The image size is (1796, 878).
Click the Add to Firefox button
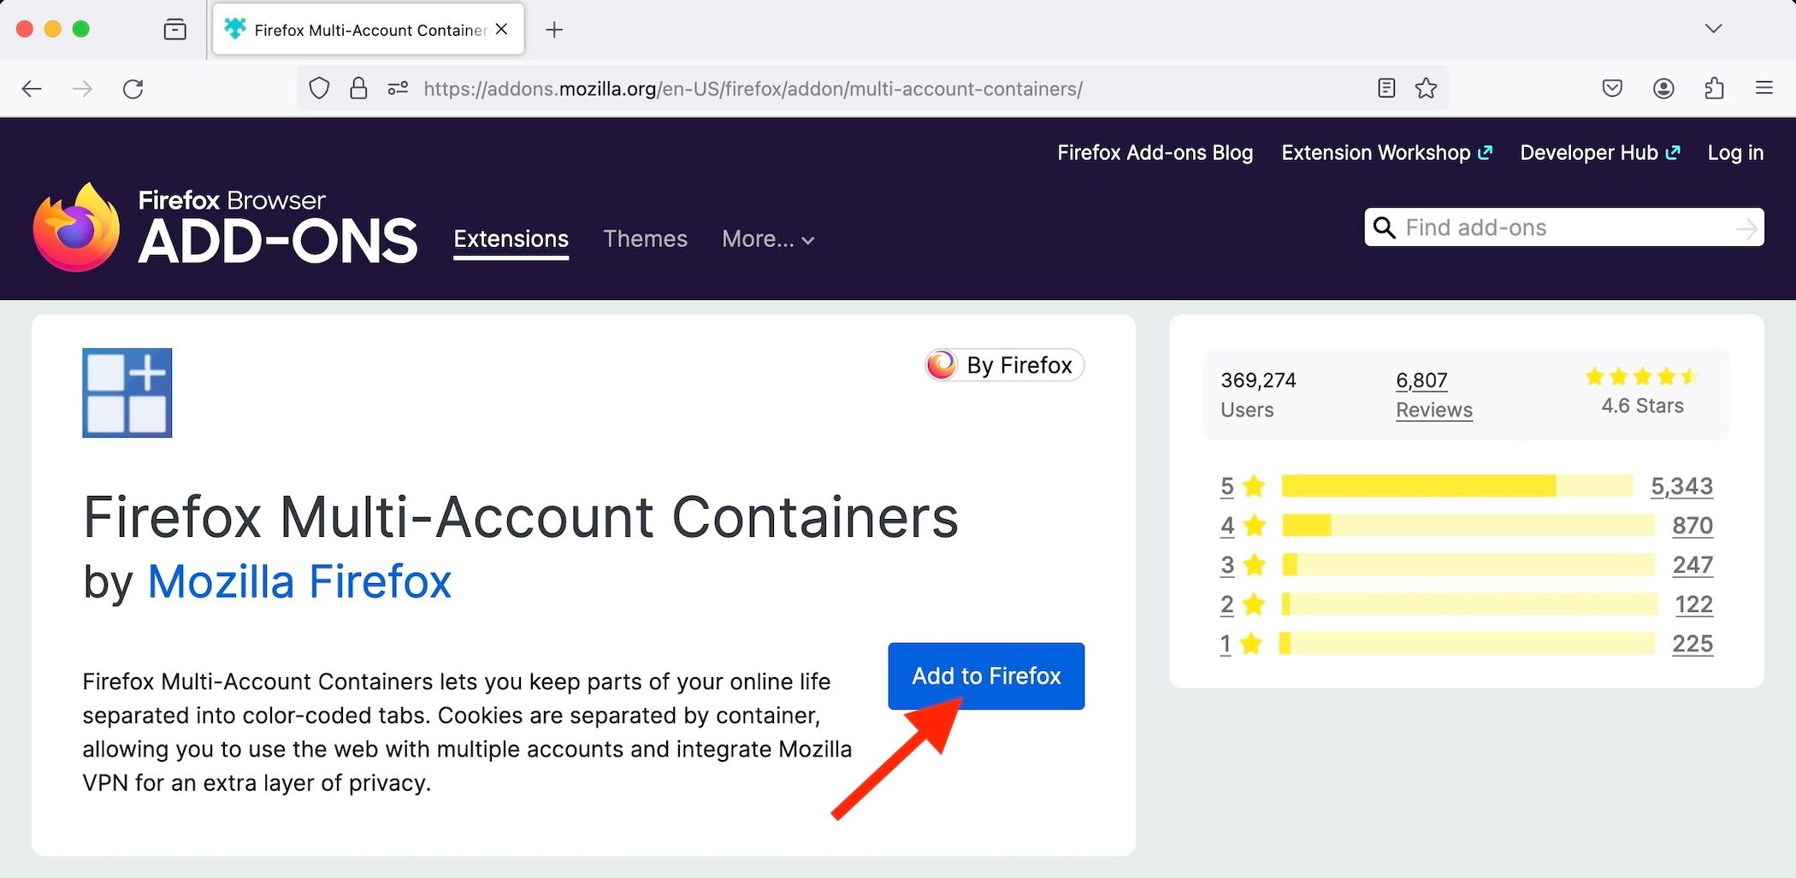click(x=985, y=675)
